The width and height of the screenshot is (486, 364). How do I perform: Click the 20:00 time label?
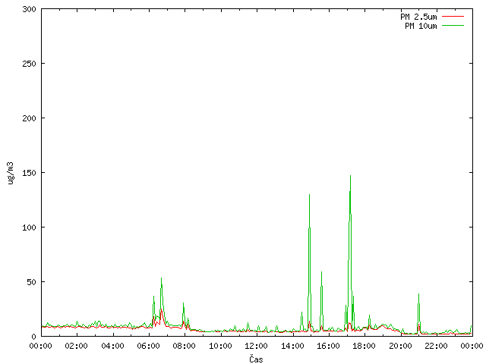(x=400, y=346)
